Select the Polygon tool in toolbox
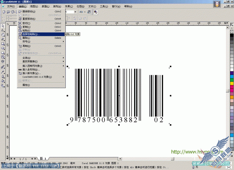Image resolution: width=234 pixels, height=170 pixels. [x=3, y=53]
